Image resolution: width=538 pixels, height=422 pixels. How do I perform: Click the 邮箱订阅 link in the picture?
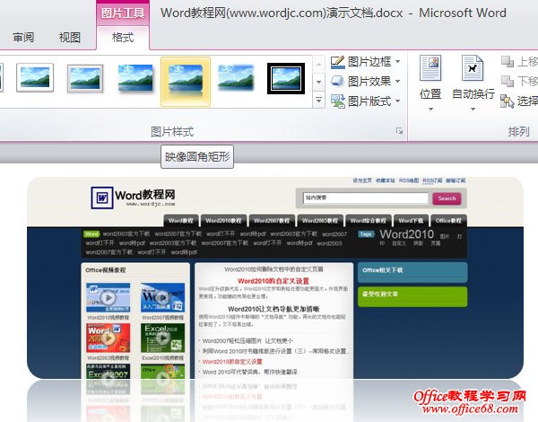coord(456,180)
